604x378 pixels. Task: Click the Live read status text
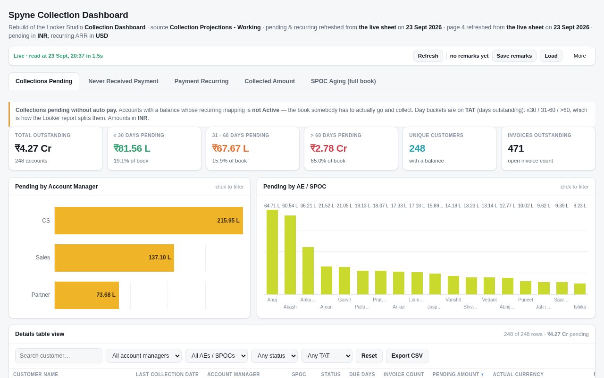point(58,56)
